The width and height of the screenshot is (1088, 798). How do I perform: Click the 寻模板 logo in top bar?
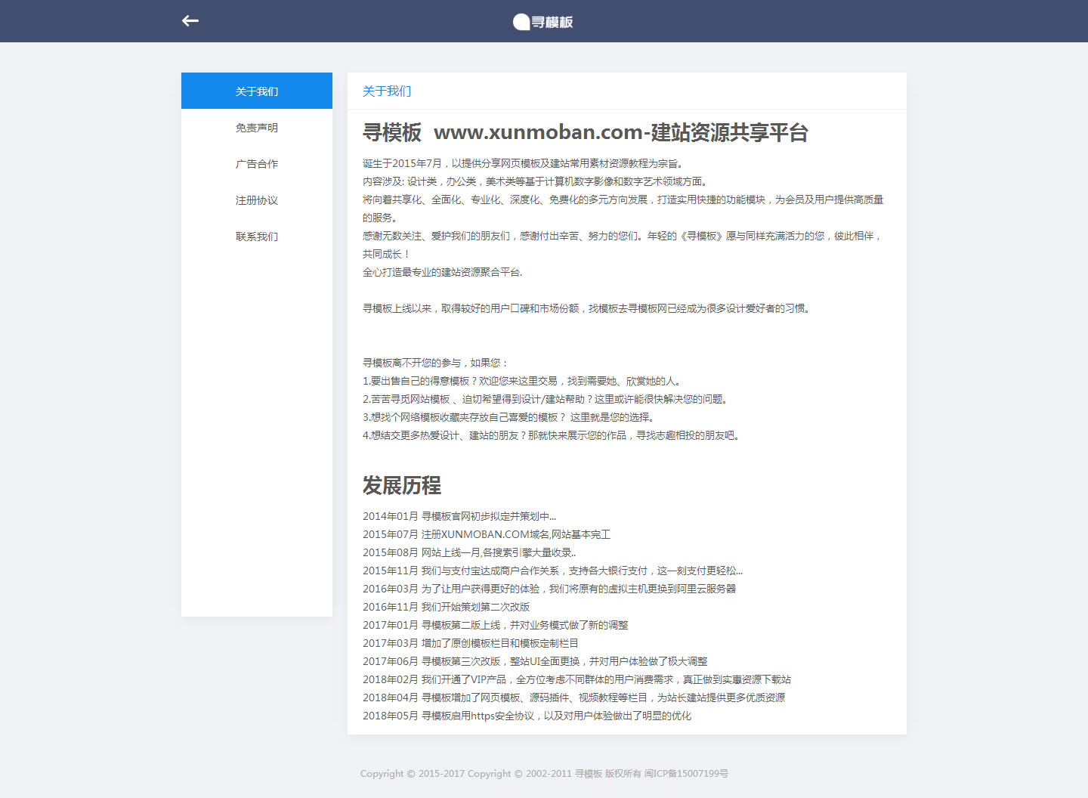(543, 22)
